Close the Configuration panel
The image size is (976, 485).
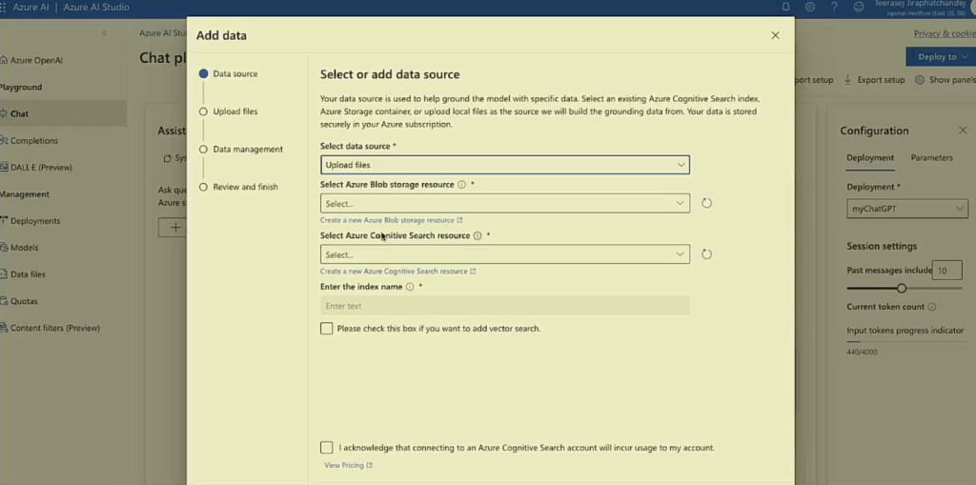(x=963, y=131)
